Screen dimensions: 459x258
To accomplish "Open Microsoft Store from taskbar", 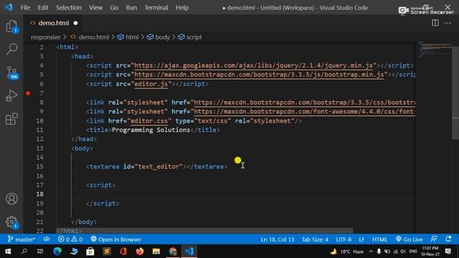I will pos(90,252).
